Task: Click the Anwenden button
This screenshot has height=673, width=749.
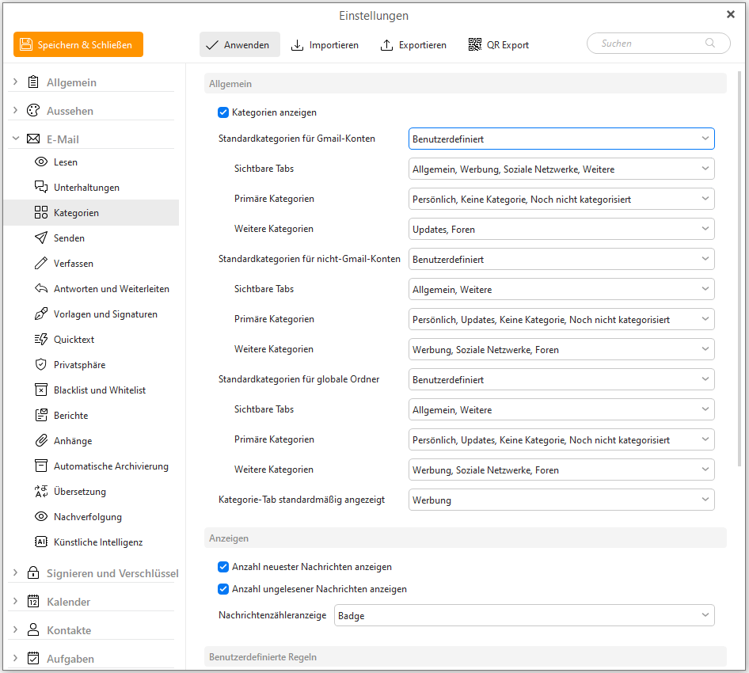Action: pos(240,44)
